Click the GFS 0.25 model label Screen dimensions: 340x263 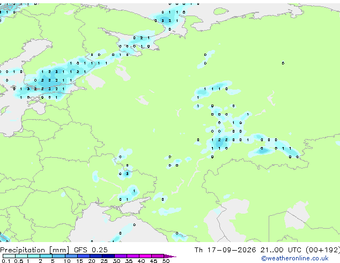click(x=91, y=250)
